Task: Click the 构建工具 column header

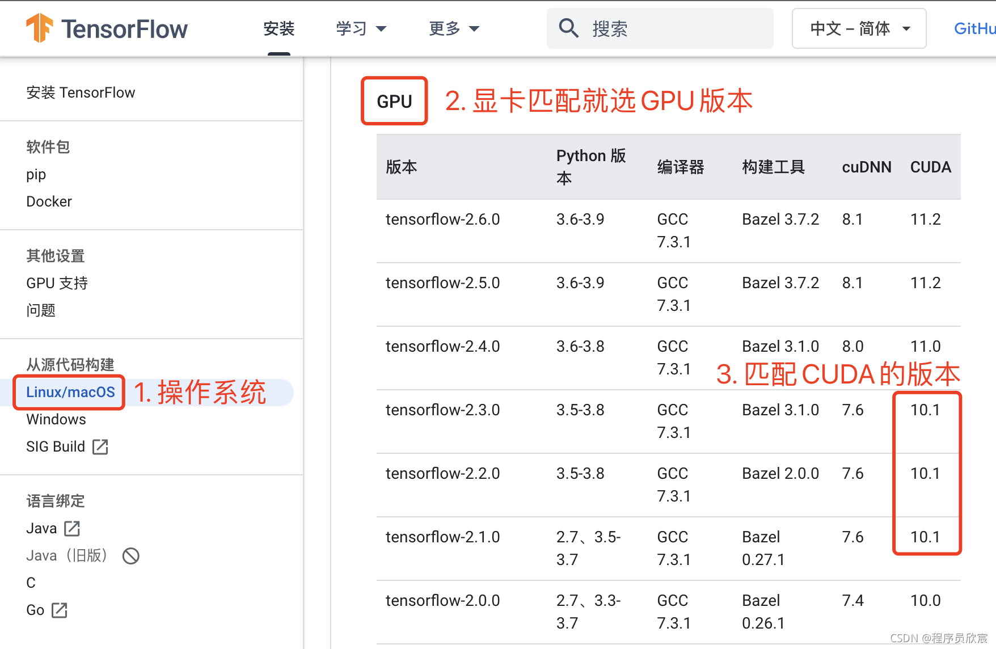Action: point(773,167)
